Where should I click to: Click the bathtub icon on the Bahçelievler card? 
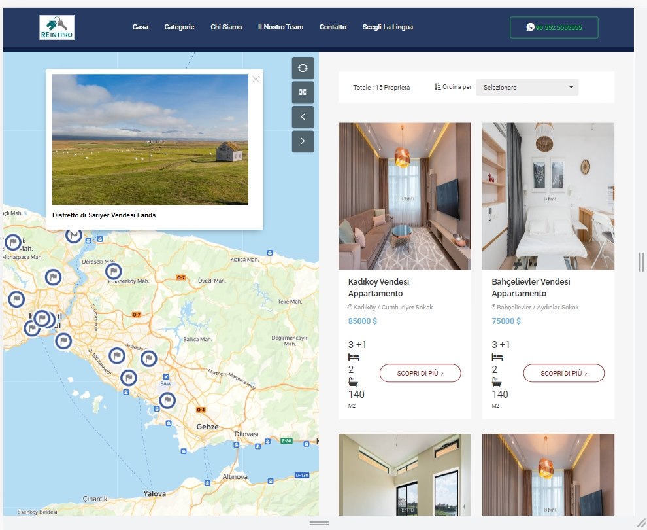497,381
